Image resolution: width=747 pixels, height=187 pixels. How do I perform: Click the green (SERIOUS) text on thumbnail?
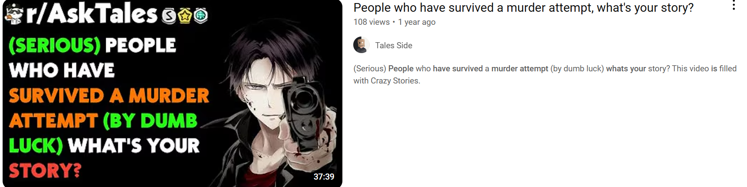point(55,45)
